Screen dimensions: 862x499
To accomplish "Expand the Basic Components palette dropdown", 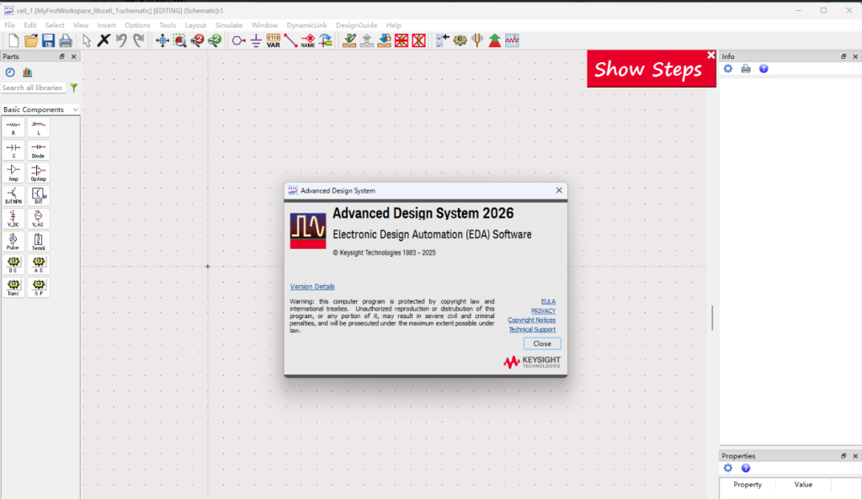I will [75, 109].
